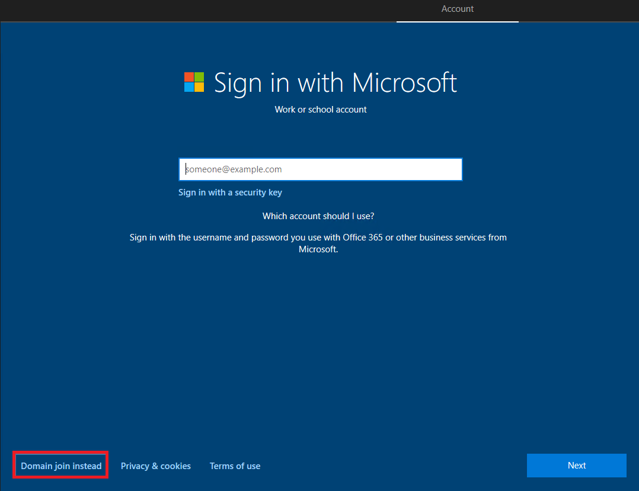This screenshot has width=639, height=491.
Task: Click the Microsoft four-square logo
Action: click(194, 82)
